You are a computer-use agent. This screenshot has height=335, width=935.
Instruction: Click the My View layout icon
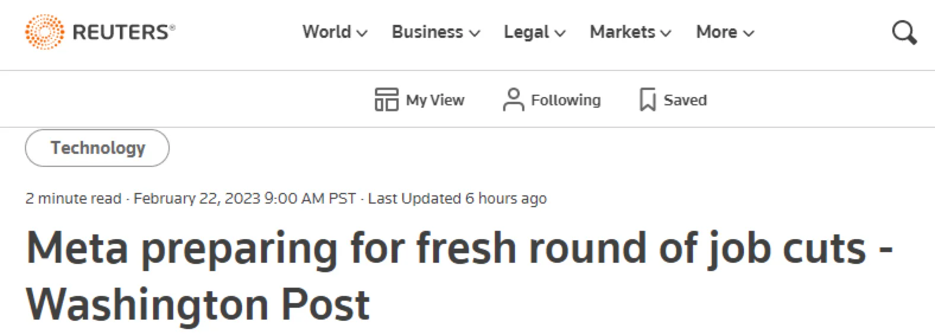click(386, 99)
